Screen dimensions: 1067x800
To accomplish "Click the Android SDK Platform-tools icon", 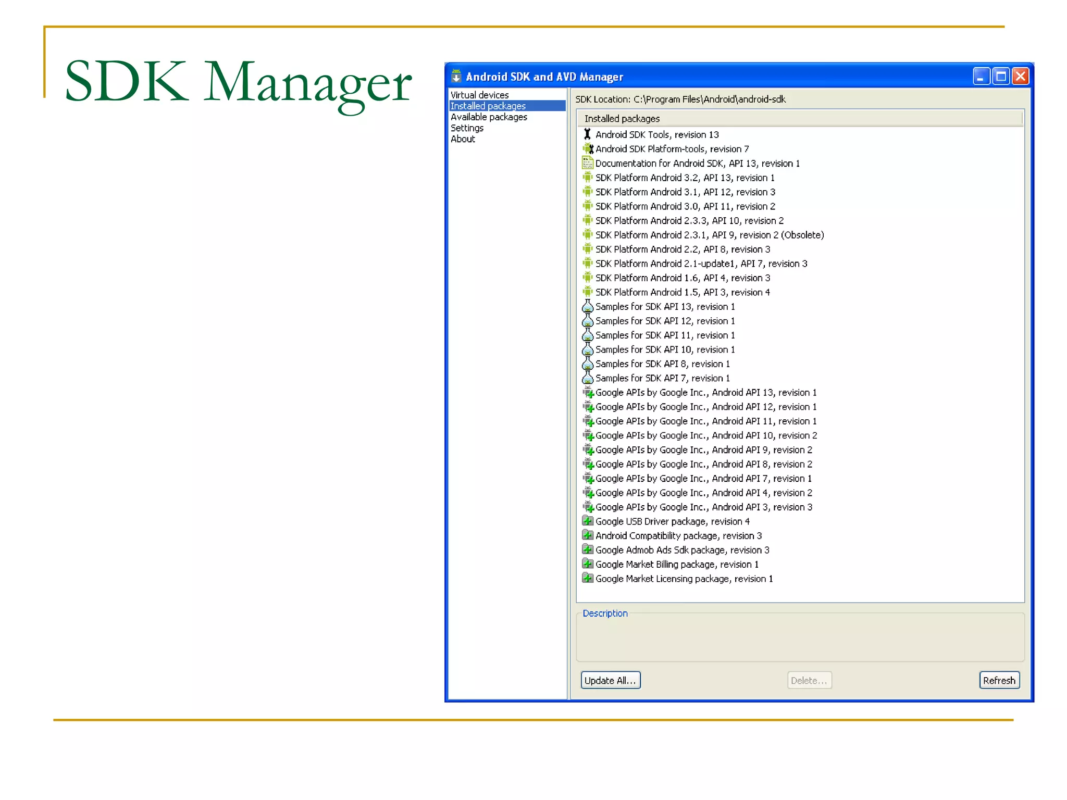I will click(x=588, y=149).
